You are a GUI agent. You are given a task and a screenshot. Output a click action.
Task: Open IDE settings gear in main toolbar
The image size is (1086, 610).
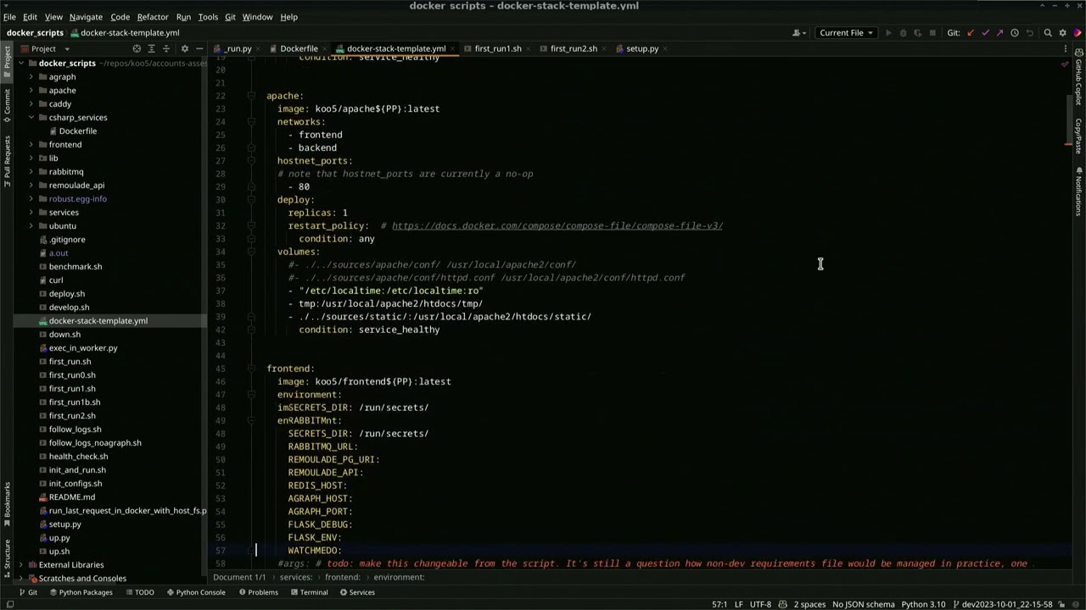[1062, 33]
